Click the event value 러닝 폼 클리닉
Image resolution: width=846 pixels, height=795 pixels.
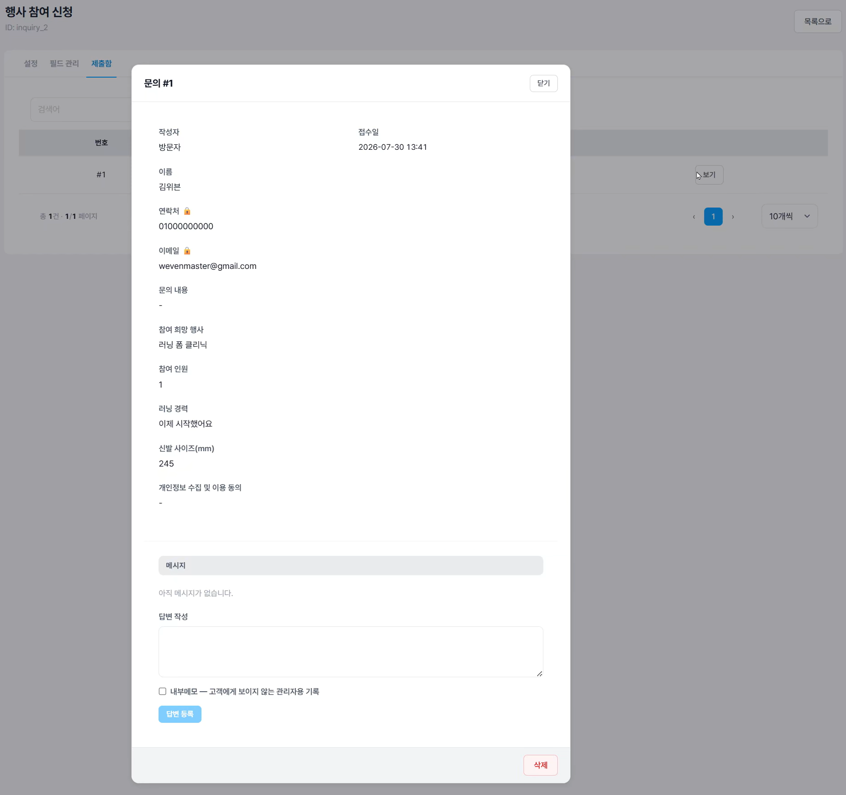point(182,345)
